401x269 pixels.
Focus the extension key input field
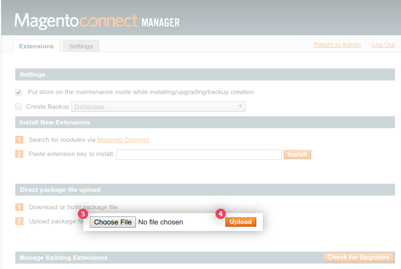(199, 154)
